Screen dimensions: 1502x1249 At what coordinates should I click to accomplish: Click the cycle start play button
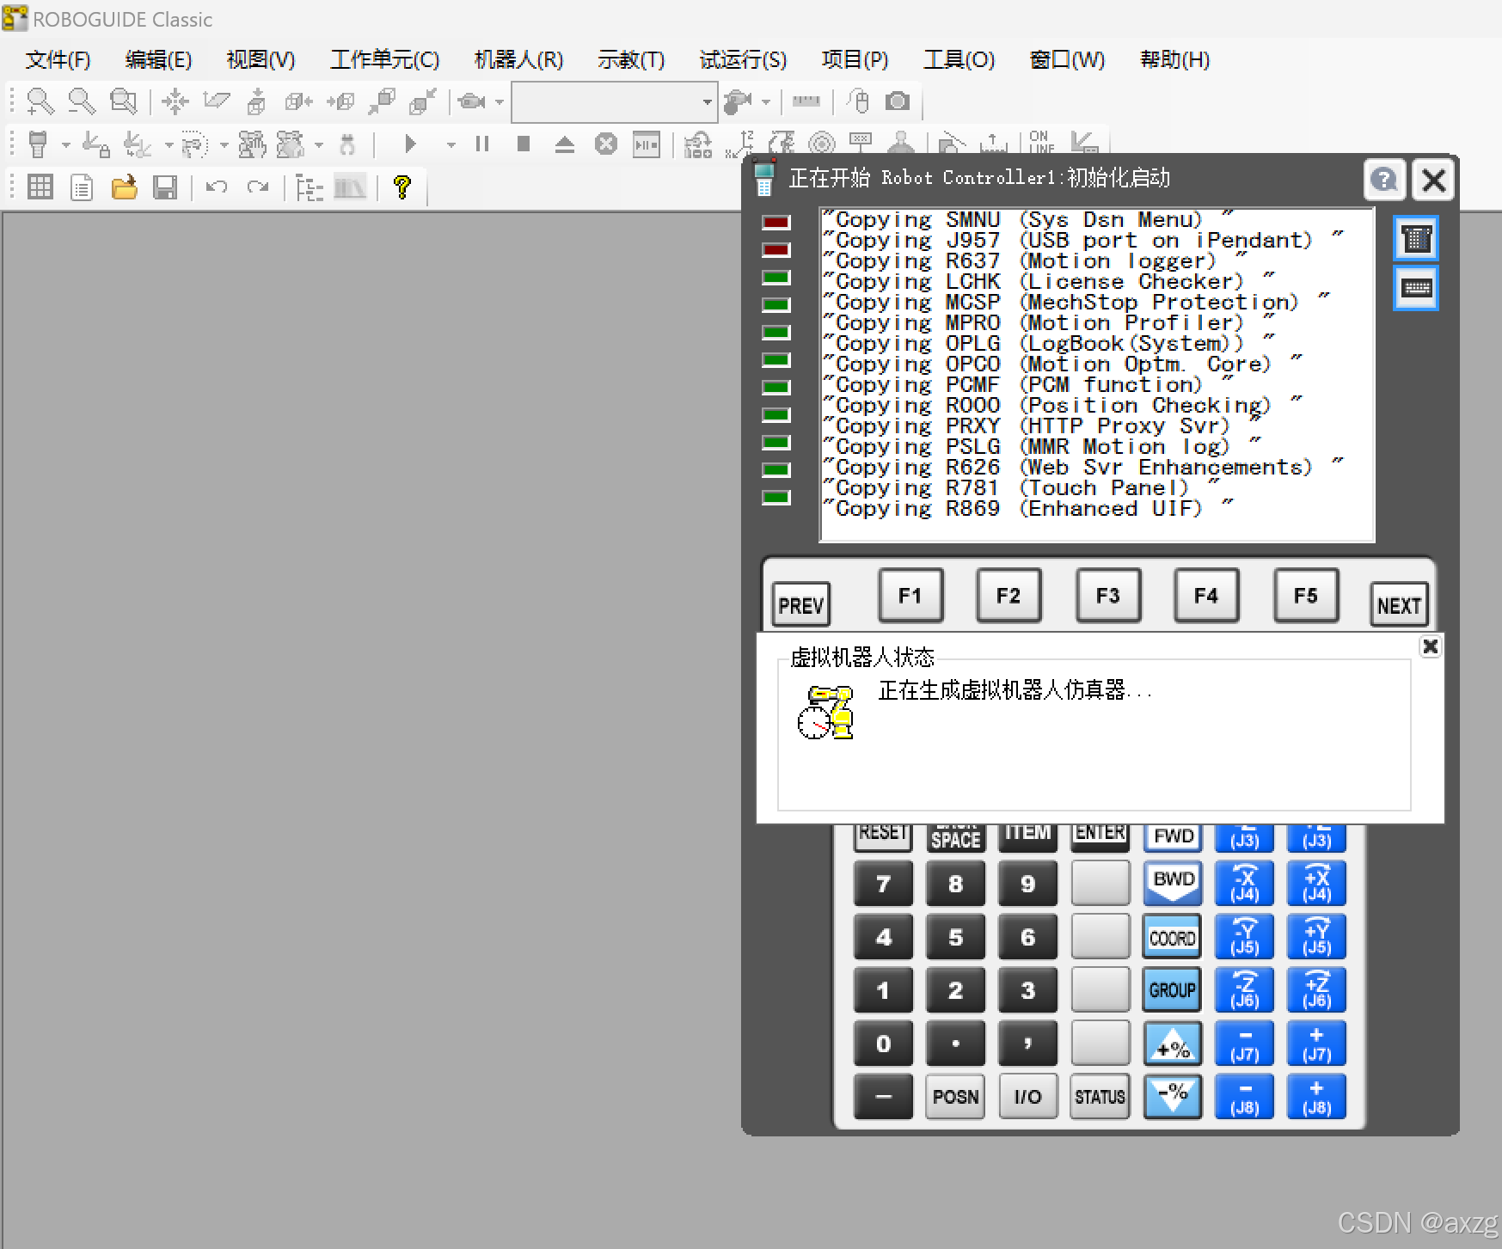coord(410,144)
